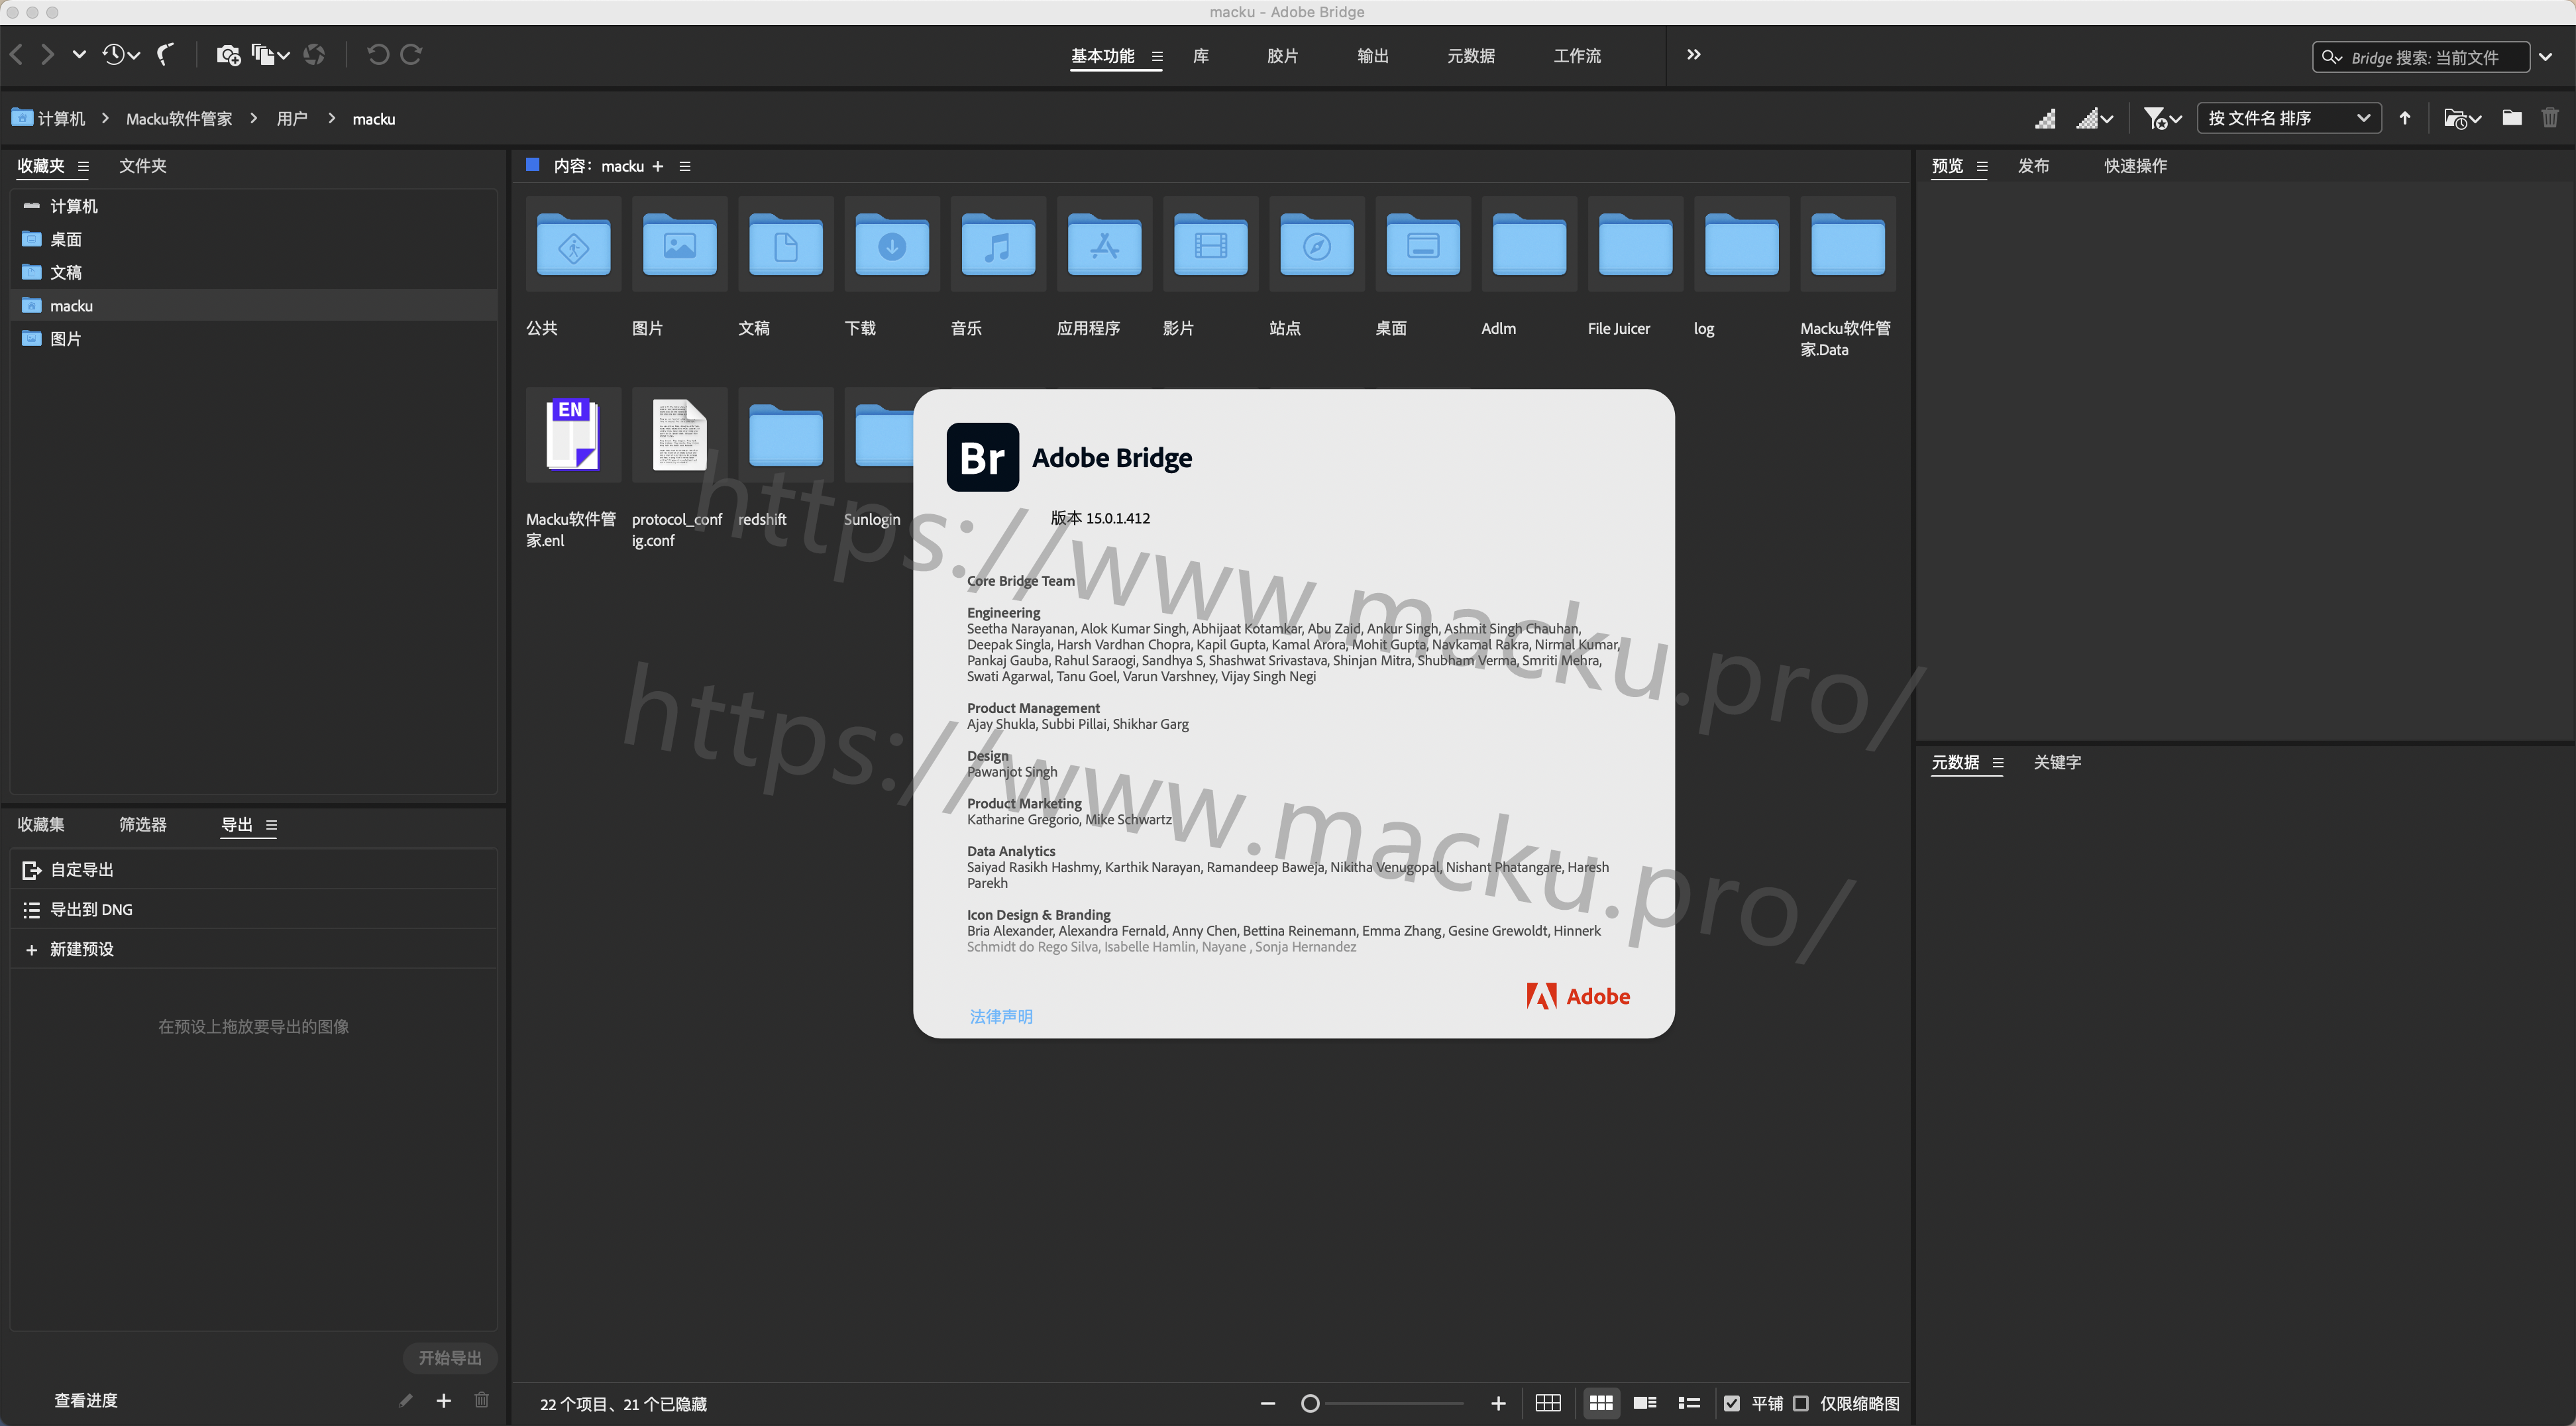Click the forward navigation arrow
The image size is (2576, 1426).
coord(47,55)
